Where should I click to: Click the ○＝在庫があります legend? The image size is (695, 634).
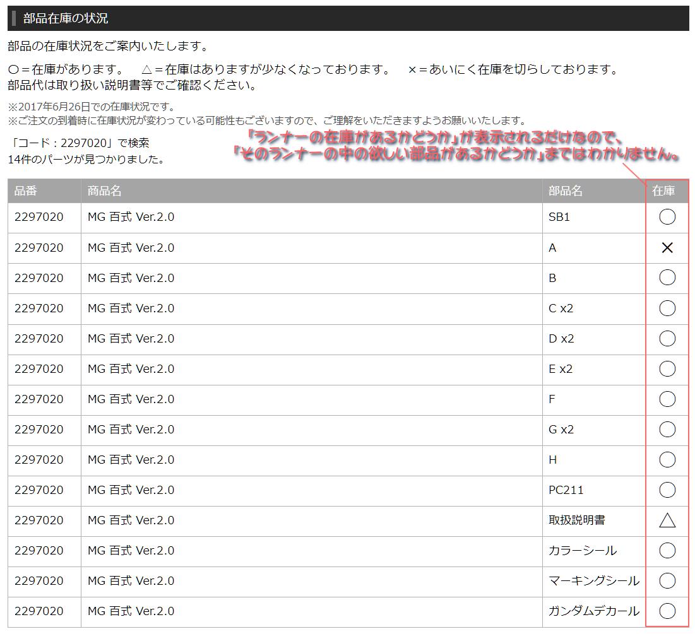click(x=67, y=69)
